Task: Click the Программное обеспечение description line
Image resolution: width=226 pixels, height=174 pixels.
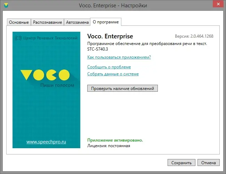Action: (147, 44)
